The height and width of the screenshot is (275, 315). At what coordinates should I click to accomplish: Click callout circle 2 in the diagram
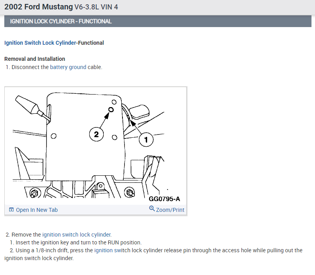click(x=96, y=135)
